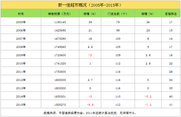Click the 2015年 row label
This screenshot has height=117, width=181.
coord(21,105)
